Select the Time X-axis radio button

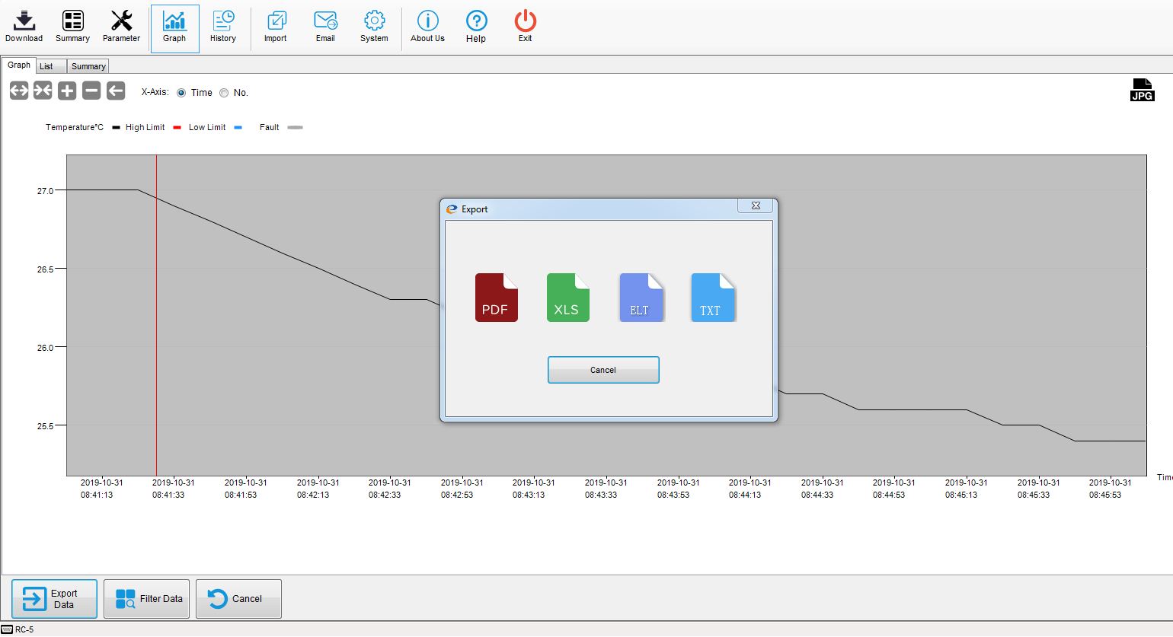[x=181, y=93]
